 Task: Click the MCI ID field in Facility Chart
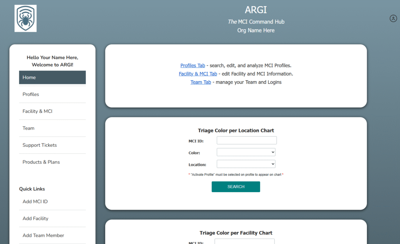tap(246, 242)
